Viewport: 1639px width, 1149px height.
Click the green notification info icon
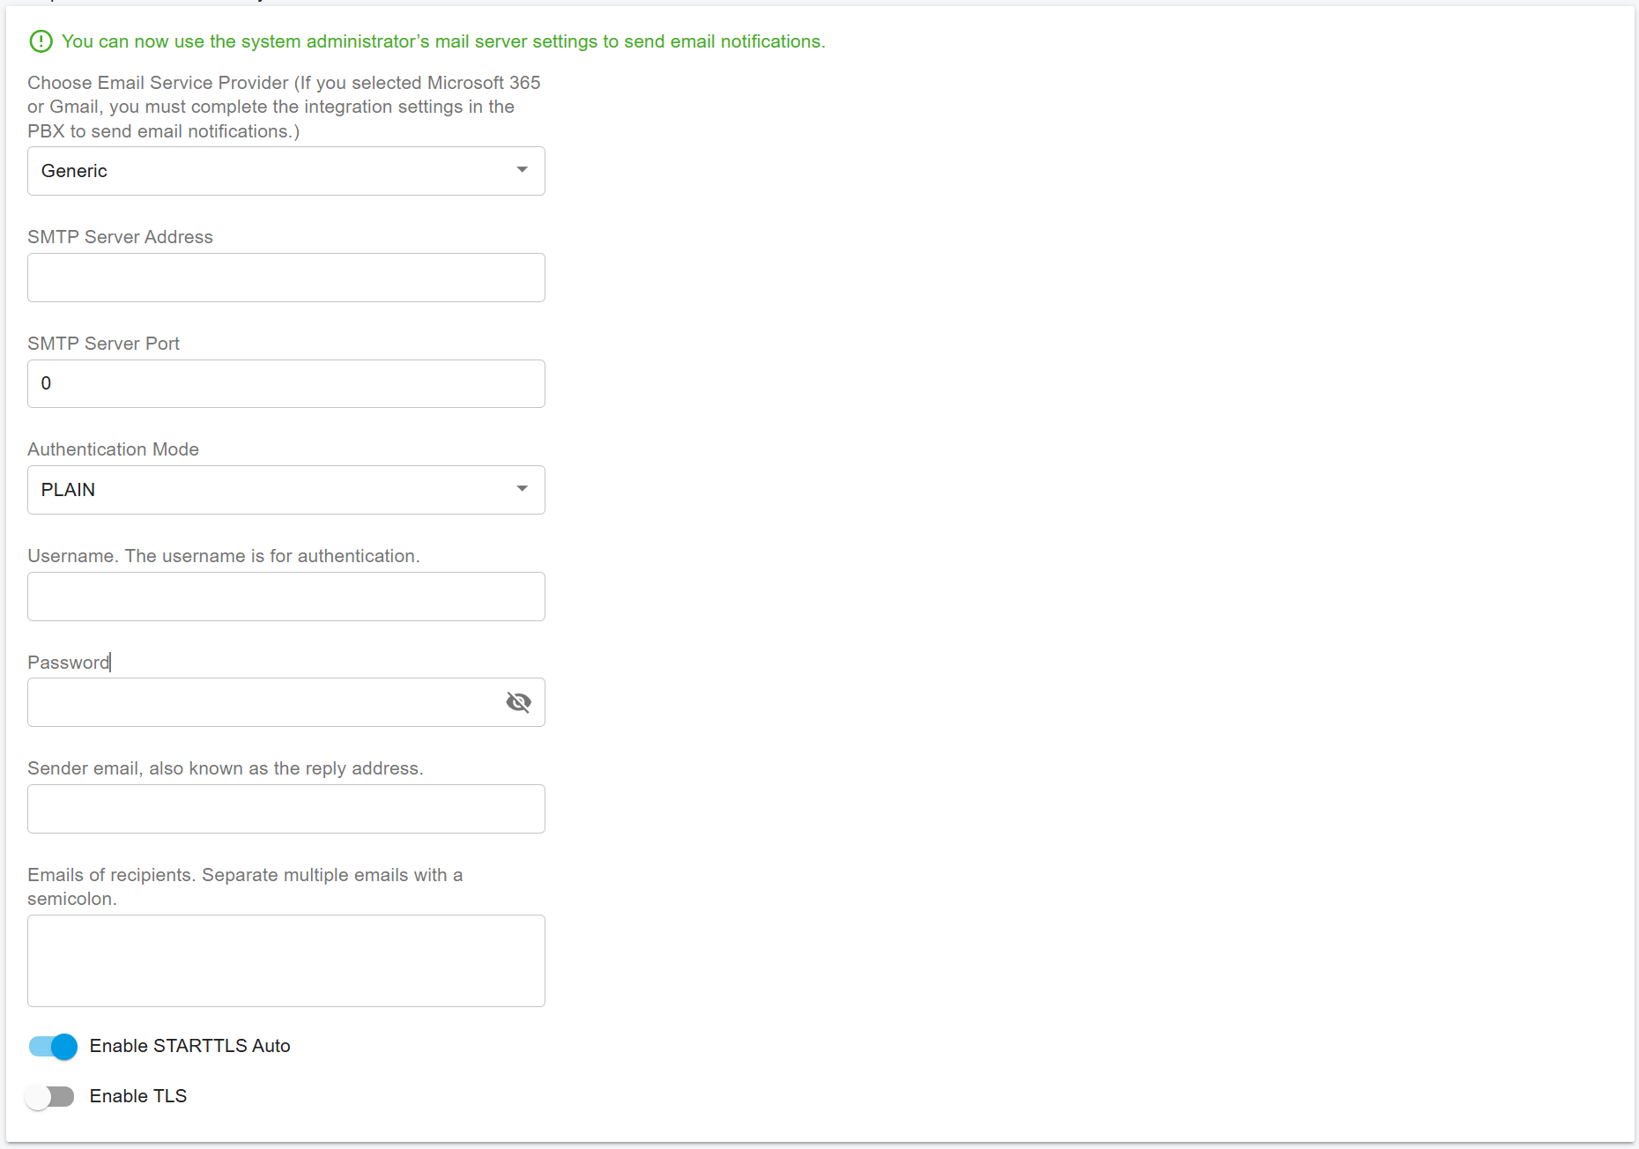click(x=40, y=41)
